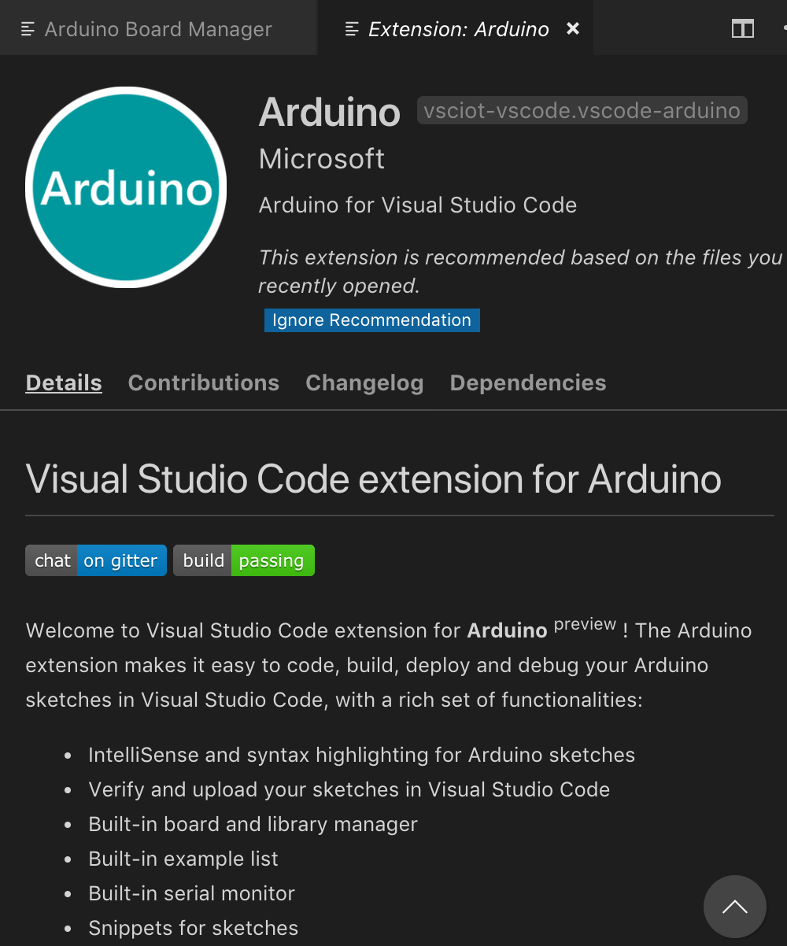Click 'Built-in serial monitor' bullet
This screenshot has height=946, width=787.
[191, 894]
